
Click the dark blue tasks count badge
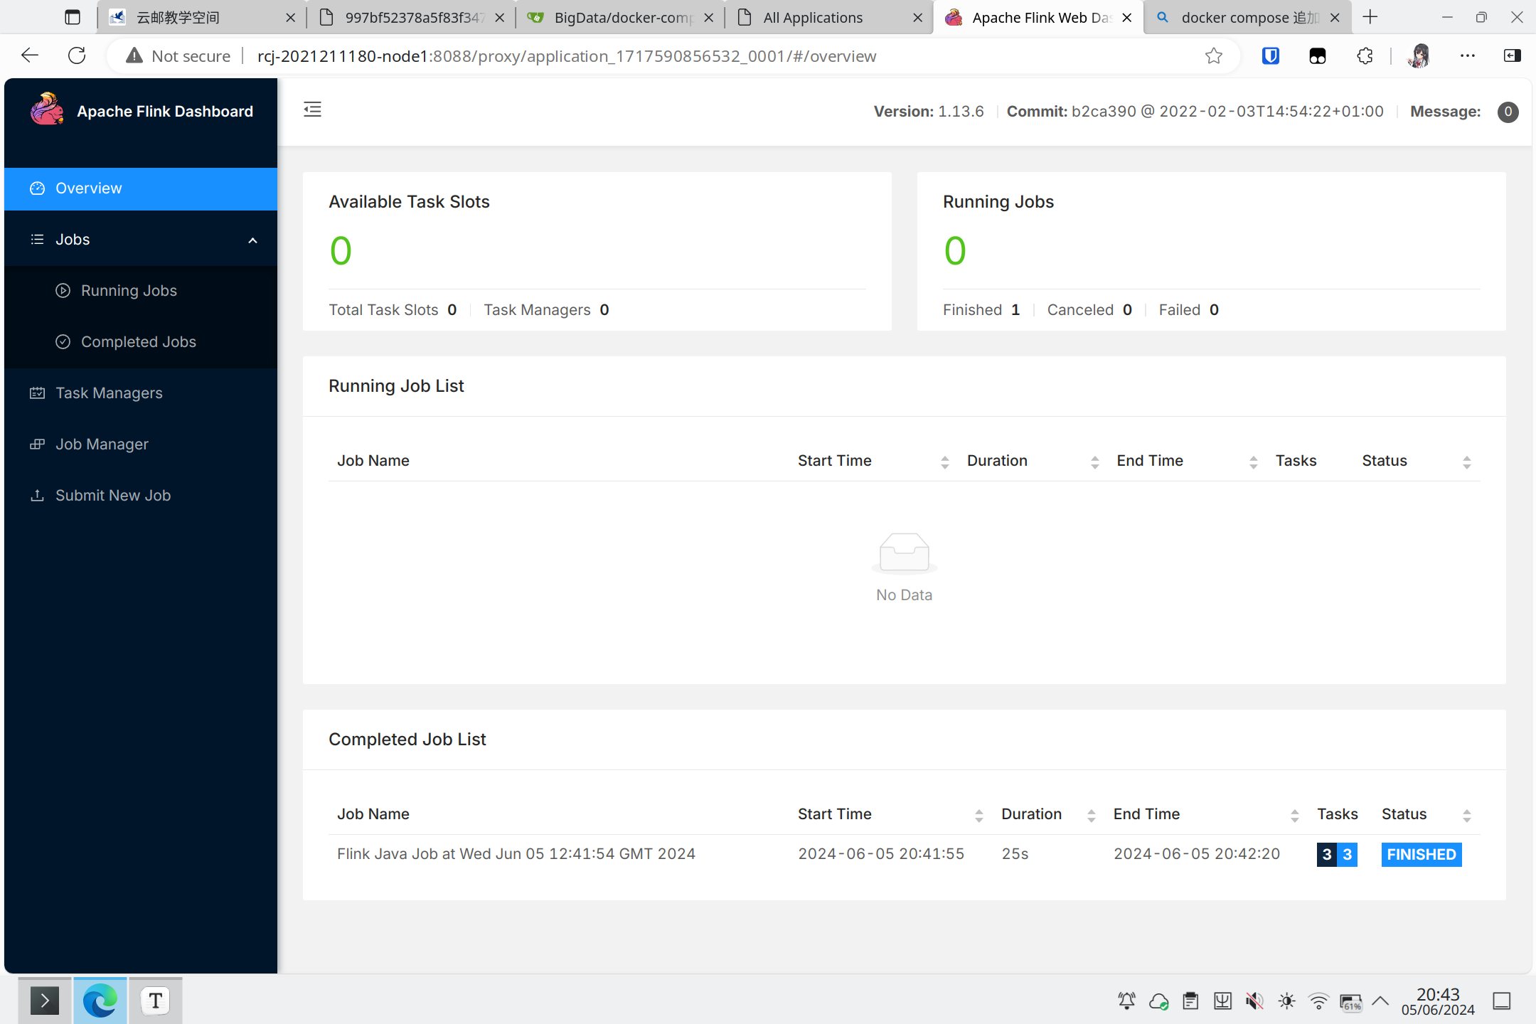coord(1327,854)
